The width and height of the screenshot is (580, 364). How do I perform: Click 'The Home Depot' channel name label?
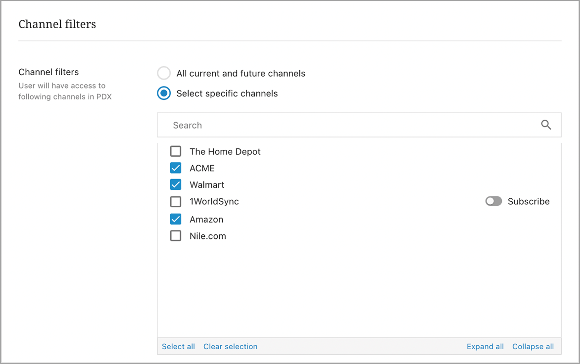[x=225, y=151]
